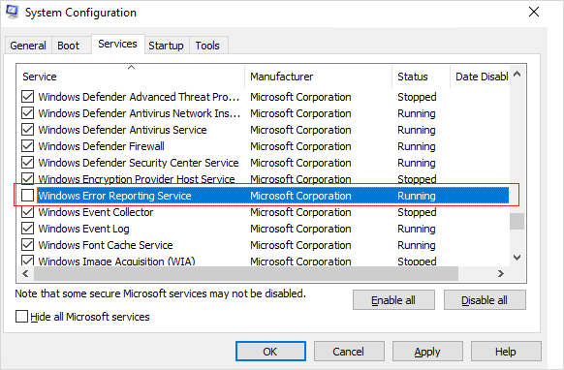
Task: Toggle Hide all Microsoft services checkbox
Action: coord(21,317)
